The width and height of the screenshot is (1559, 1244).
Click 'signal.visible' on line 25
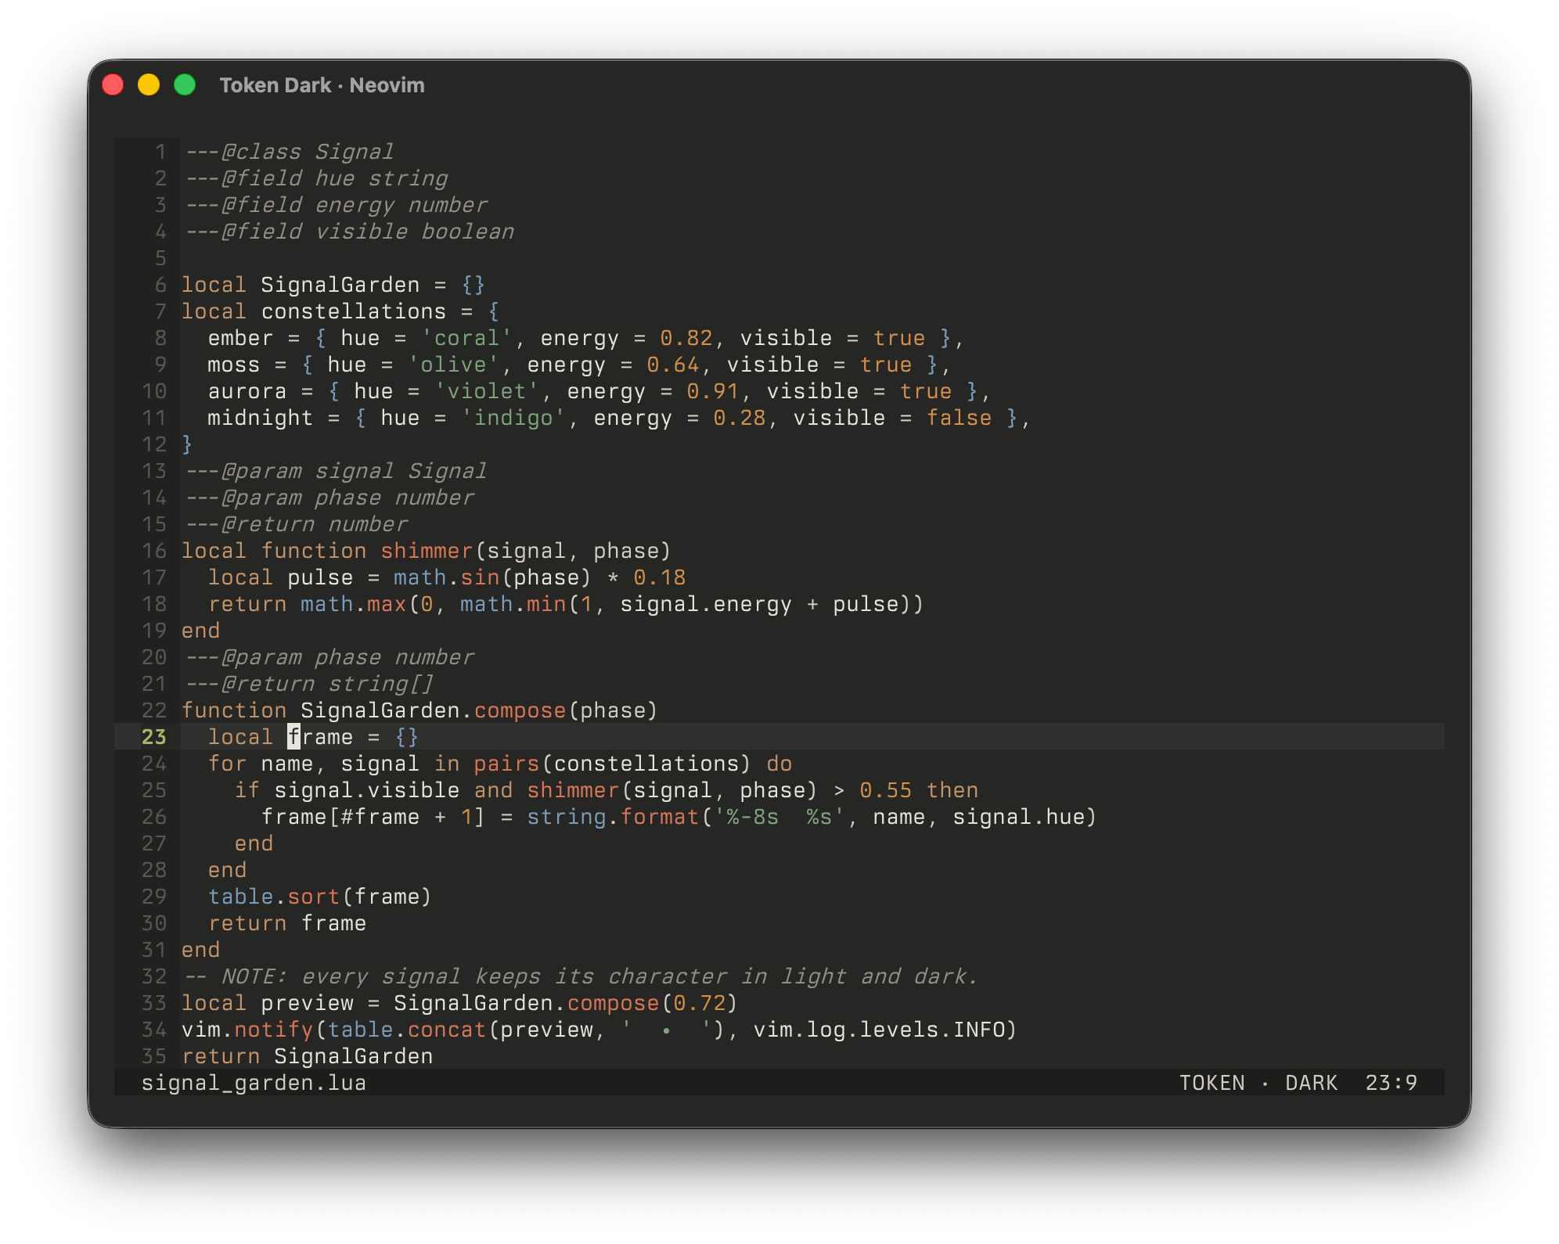tap(367, 790)
